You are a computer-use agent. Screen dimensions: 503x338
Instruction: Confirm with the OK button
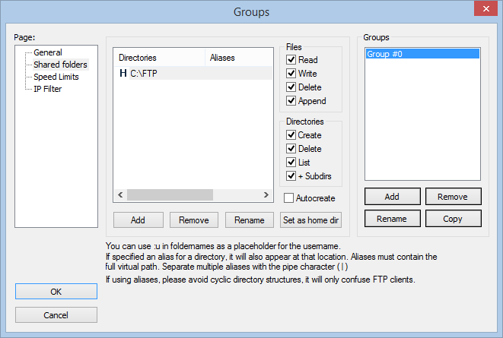56,292
